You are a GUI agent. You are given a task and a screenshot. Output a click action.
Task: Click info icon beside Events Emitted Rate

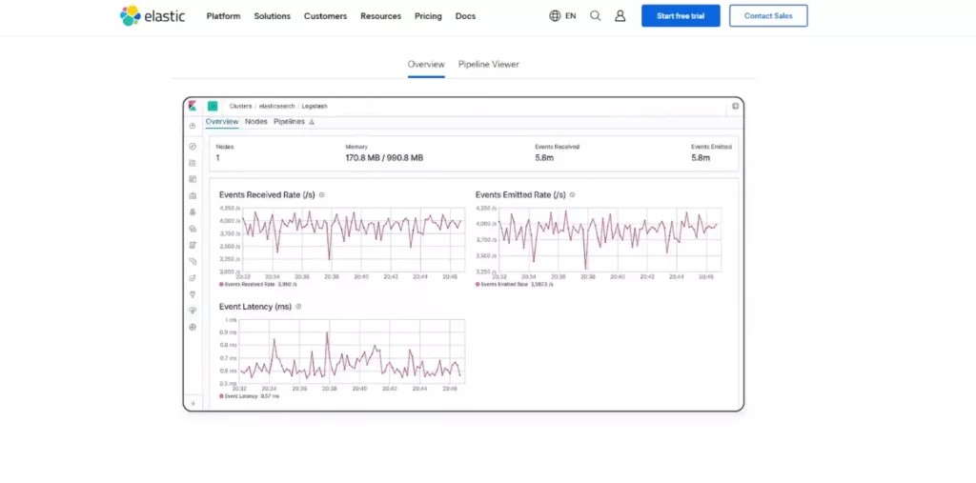(x=573, y=194)
